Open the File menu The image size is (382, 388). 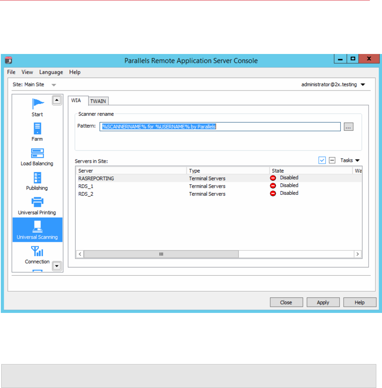tap(11, 72)
